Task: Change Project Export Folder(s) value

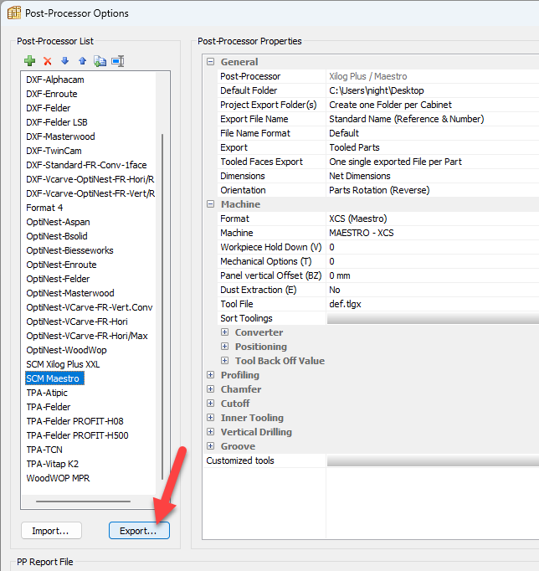Action: tap(433, 105)
